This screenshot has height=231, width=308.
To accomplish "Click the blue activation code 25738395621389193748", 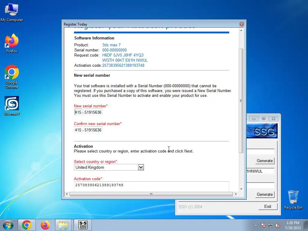I will tap(123, 65).
